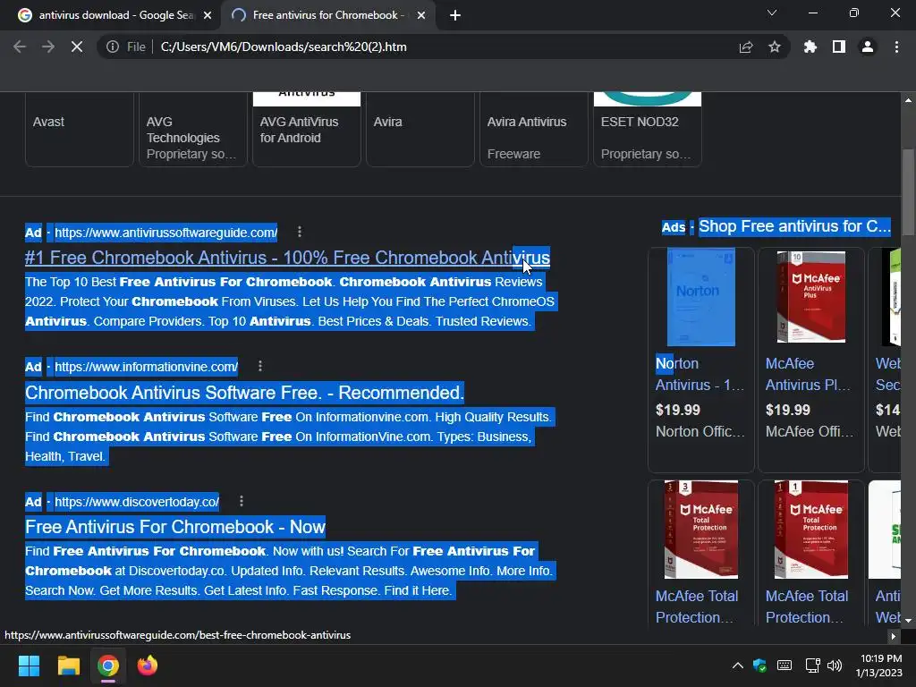Screen dimensions: 916x687
Task: Open 'Chromebook Antivirus Software Free. - Recommended.' link
Action: (x=244, y=393)
